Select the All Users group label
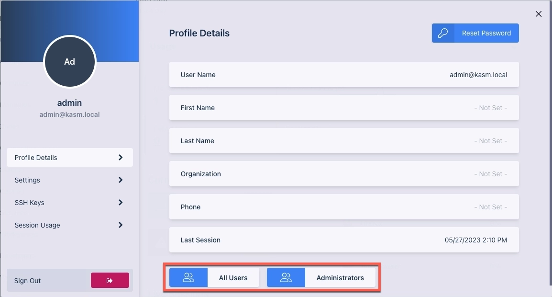 233,278
